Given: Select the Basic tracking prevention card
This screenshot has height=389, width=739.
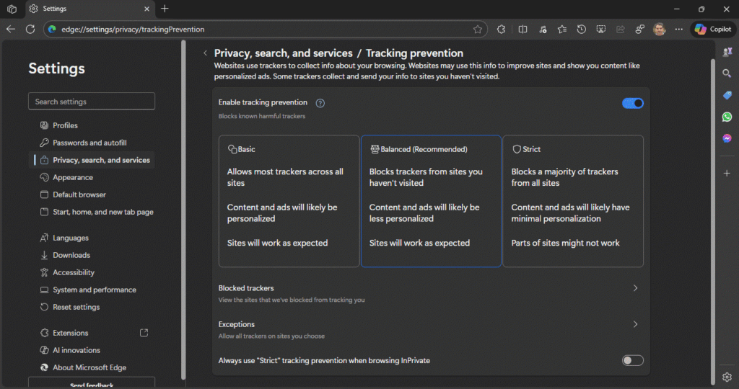Looking at the screenshot, I should point(289,201).
